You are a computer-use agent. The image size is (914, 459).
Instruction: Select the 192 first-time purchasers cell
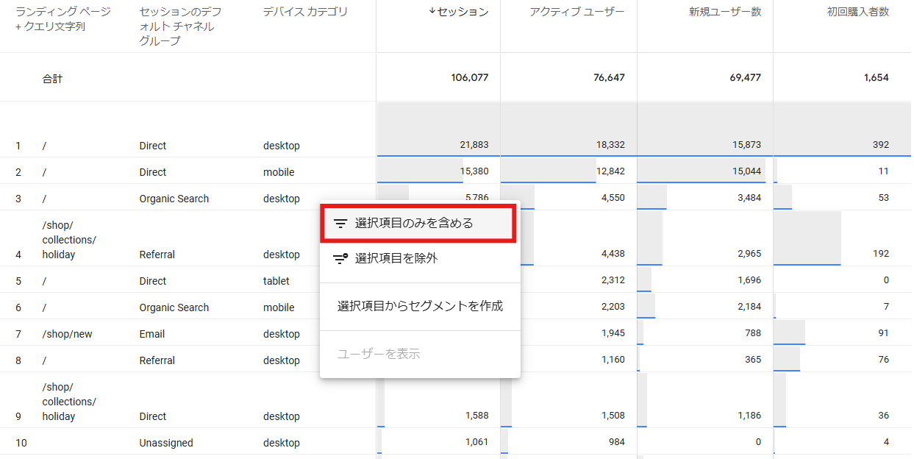pos(879,254)
